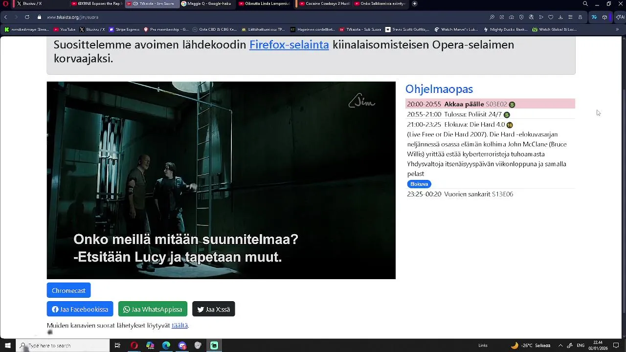Viewport: 626px width, 352px height.
Task: Select the Tulossa: Poliisit 24/7 row
Action: [490, 114]
